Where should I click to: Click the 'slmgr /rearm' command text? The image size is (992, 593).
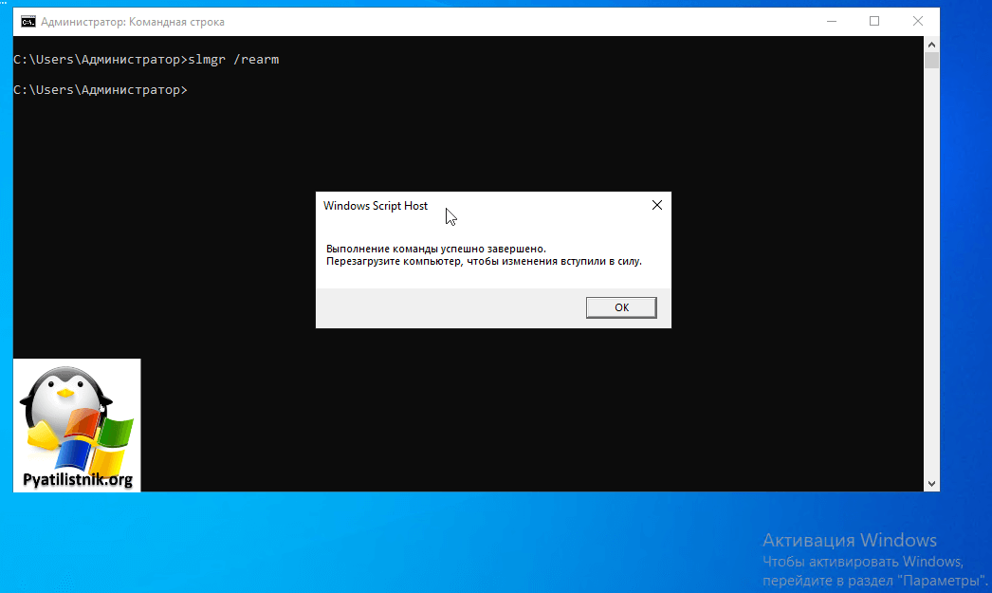coord(233,60)
